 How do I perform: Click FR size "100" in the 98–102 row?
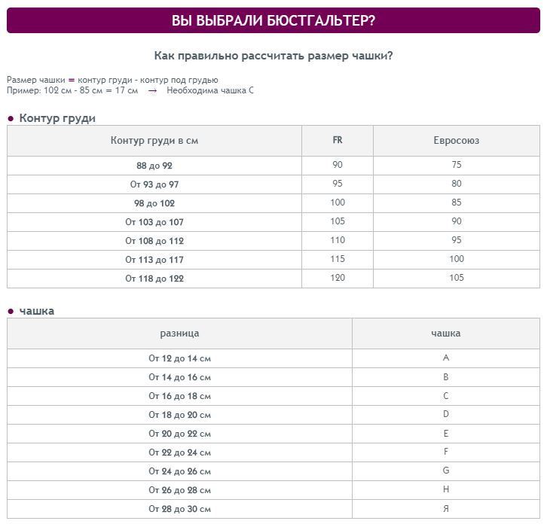338,203
